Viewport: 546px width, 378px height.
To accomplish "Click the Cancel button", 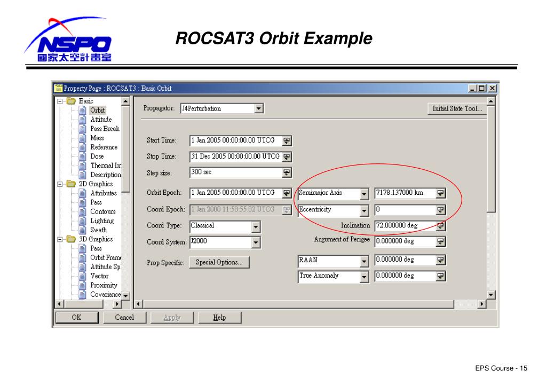I will pyautogui.click(x=124, y=317).
